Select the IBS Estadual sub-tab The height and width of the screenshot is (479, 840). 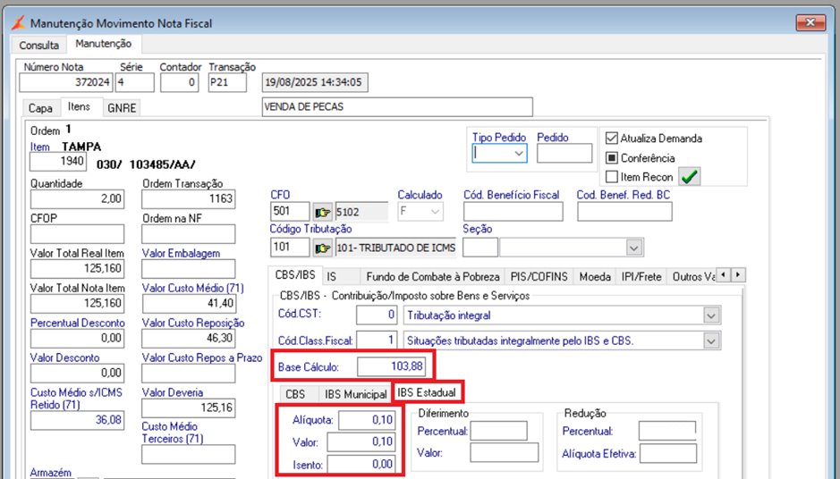[427, 392]
